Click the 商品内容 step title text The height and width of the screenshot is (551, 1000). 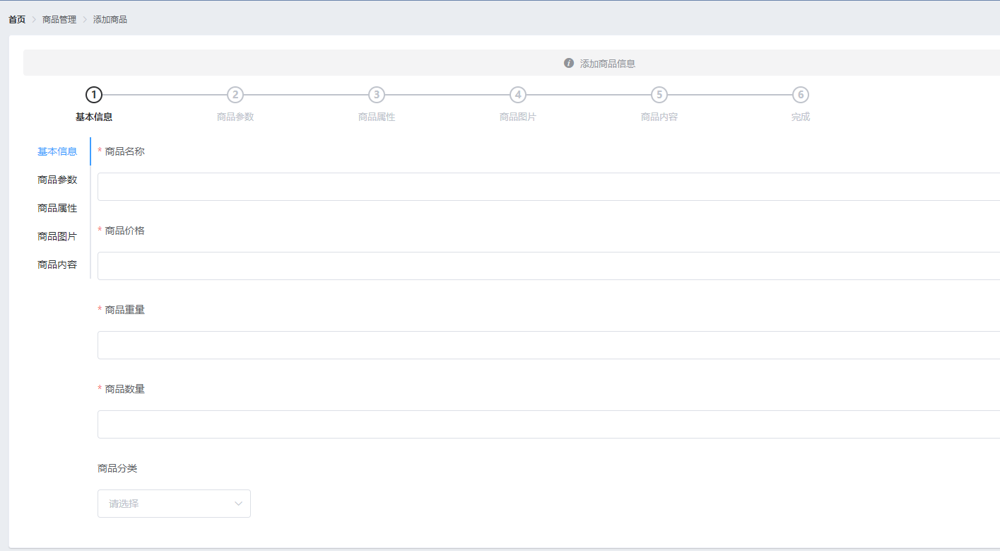coord(659,117)
